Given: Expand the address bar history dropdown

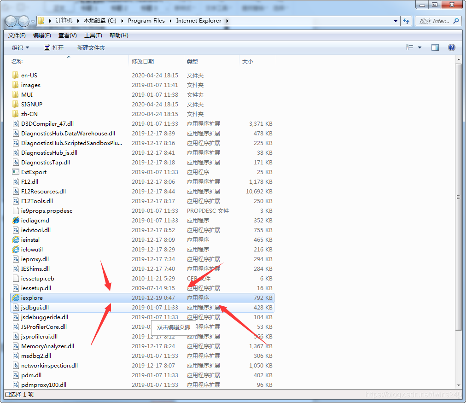Looking at the screenshot, I should [x=396, y=21].
